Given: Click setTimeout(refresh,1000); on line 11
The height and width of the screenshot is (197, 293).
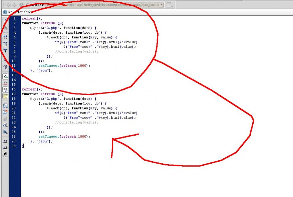Looking at the screenshot, I should (64, 65).
